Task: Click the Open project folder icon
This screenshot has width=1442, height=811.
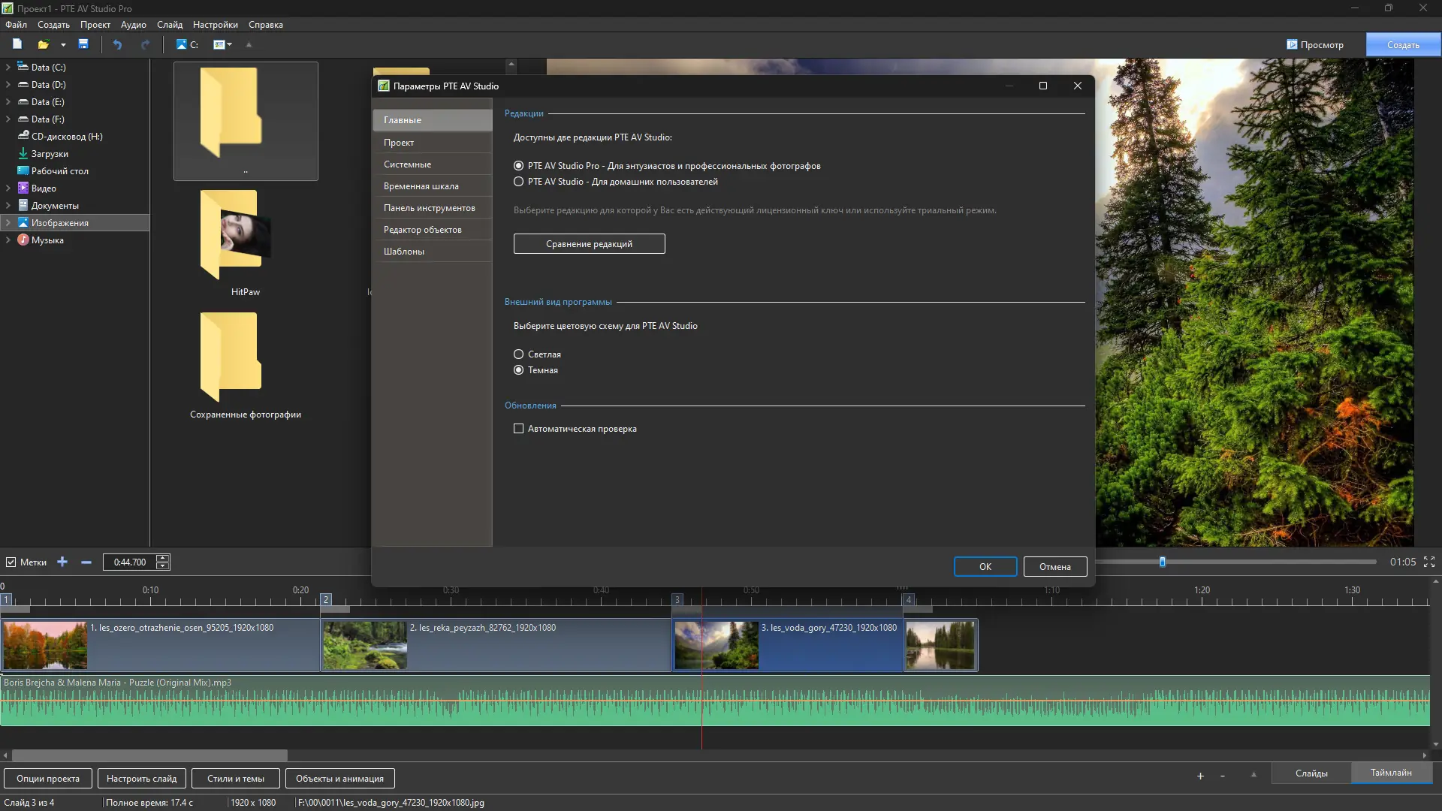Action: [44, 44]
